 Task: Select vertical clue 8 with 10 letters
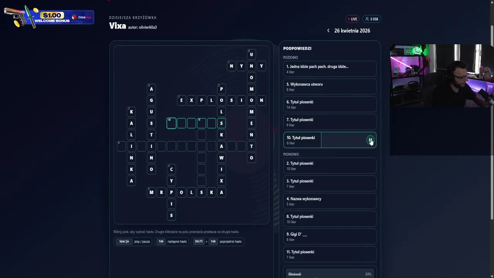click(330, 219)
